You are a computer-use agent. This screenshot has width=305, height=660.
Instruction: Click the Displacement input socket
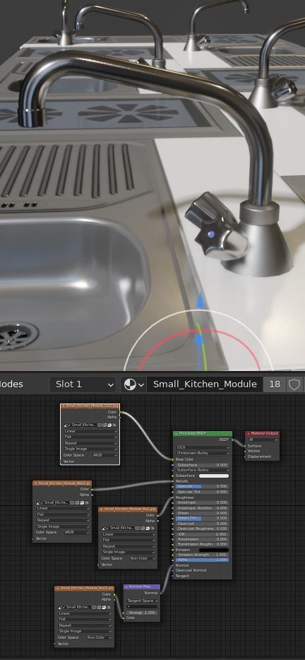(x=245, y=456)
